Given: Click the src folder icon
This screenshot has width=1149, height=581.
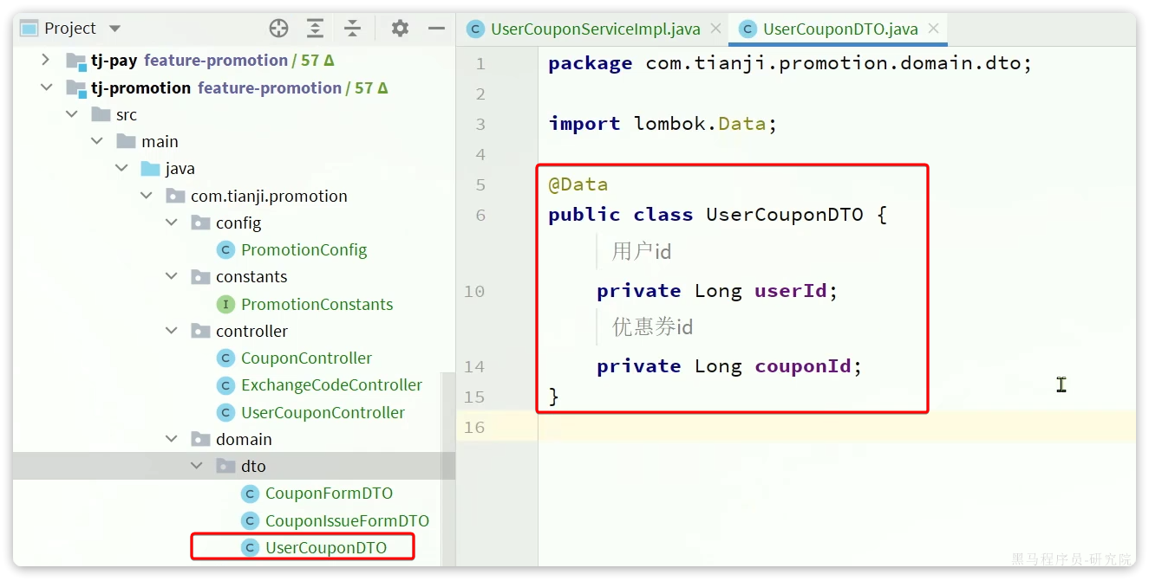Looking at the screenshot, I should (x=101, y=114).
